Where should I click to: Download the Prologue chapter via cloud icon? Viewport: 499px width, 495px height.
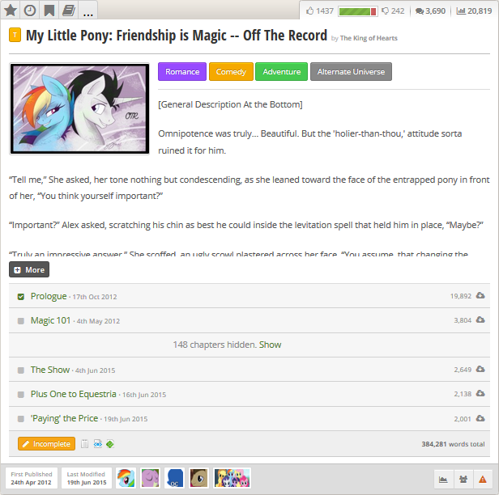[x=480, y=295]
